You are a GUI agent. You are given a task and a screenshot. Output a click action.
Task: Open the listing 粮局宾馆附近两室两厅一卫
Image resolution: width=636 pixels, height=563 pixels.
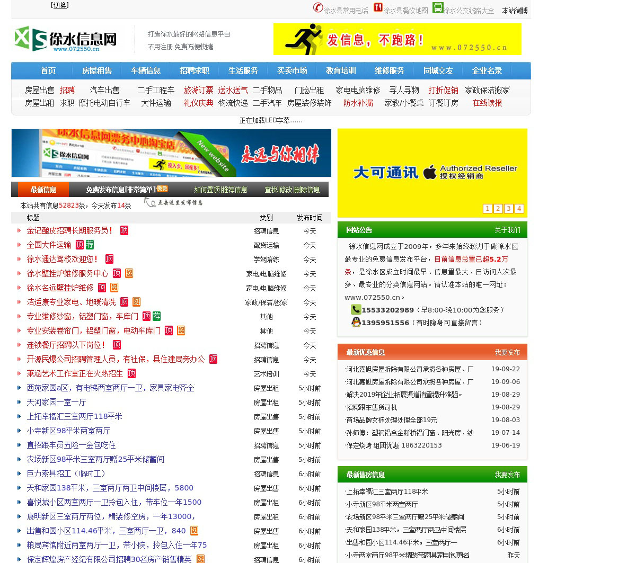tap(117, 545)
